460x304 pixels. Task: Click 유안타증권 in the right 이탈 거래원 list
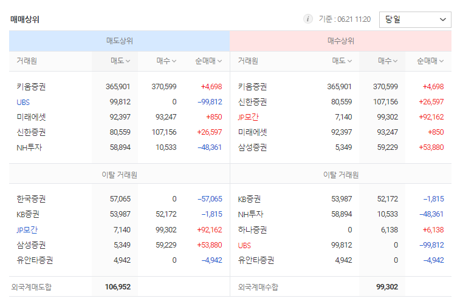pos(256,260)
